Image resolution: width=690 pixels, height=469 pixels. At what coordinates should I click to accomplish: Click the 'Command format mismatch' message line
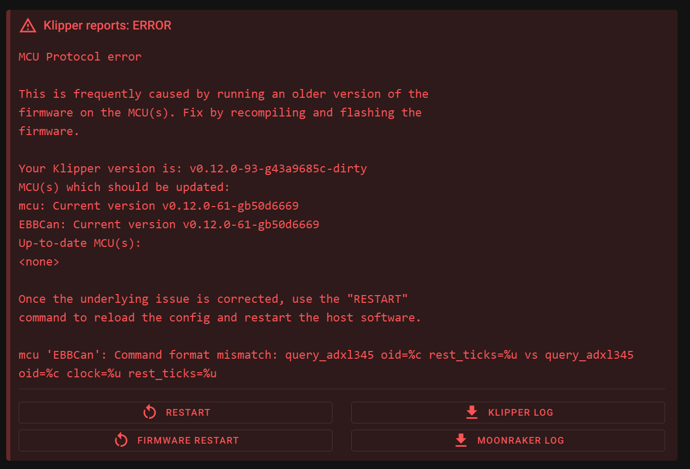pos(326,355)
